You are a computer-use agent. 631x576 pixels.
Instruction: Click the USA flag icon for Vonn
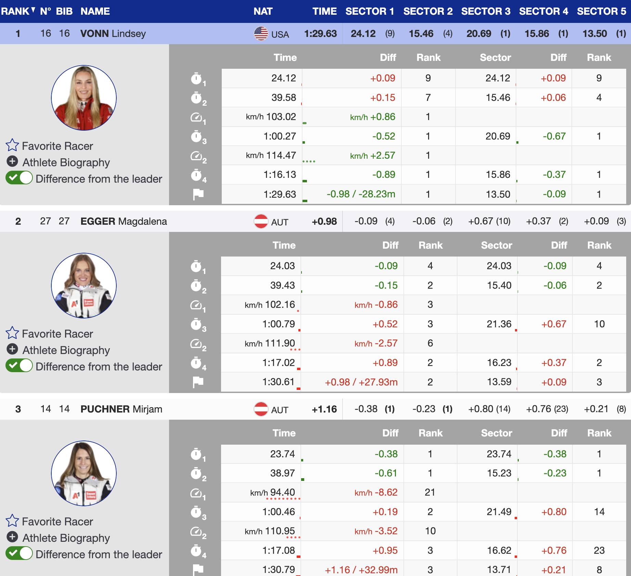tap(261, 34)
